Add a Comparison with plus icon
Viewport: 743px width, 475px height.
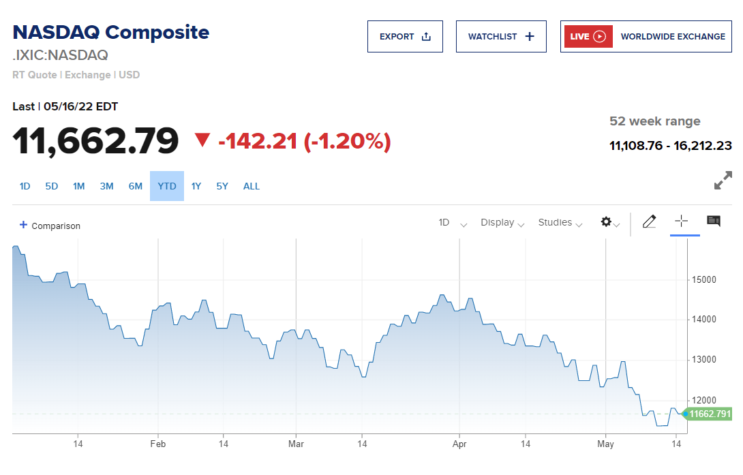coord(50,226)
